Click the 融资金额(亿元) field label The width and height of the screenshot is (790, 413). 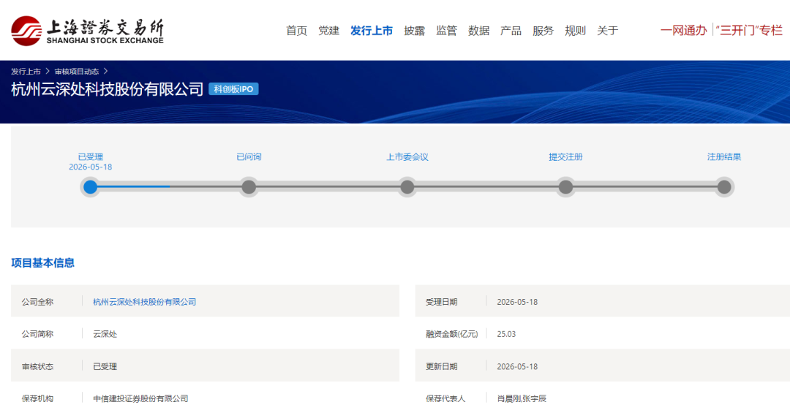(451, 334)
